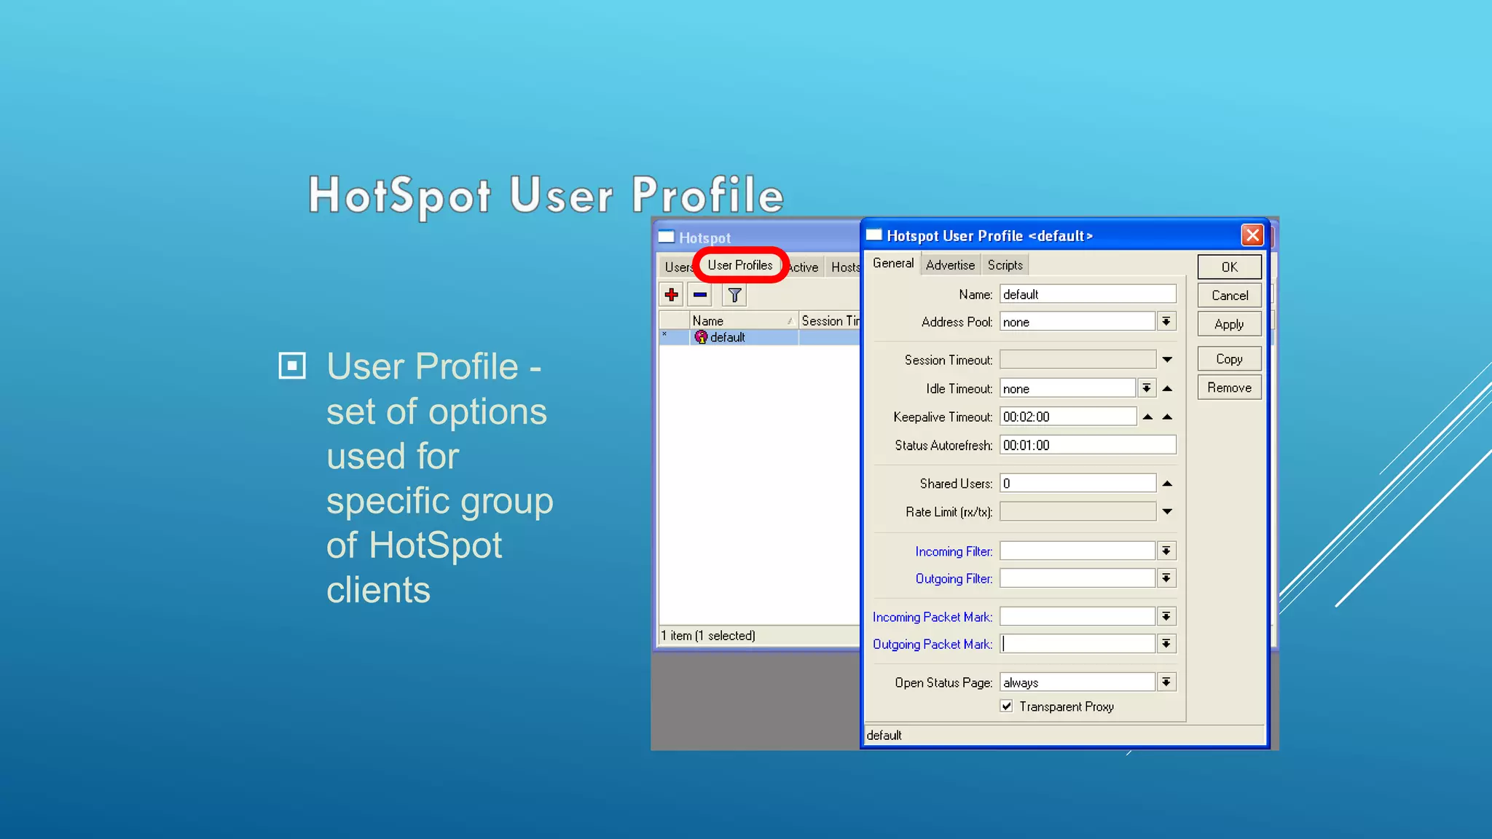Select the default row in profile list
Image resolution: width=1492 pixels, height=839 pixels.
[x=760, y=337]
